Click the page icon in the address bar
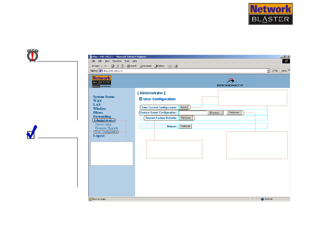The height and width of the screenshot is (248, 319). click(101, 71)
